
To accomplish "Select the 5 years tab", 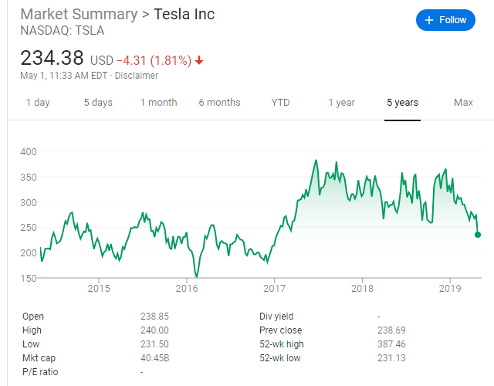I will click(x=402, y=103).
